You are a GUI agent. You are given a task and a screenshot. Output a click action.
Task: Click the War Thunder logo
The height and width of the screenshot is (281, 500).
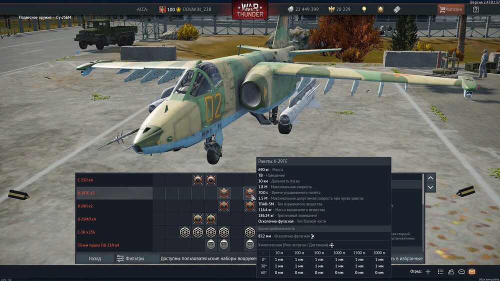pyautogui.click(x=250, y=10)
